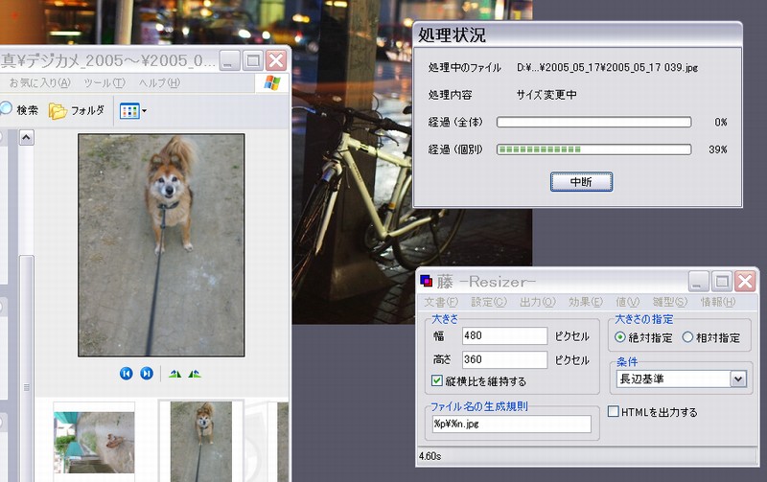
Task: Click the Resizer app icon in its title bar
Action: [x=427, y=282]
